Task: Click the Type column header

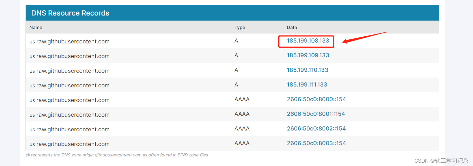Action: pyautogui.click(x=240, y=27)
